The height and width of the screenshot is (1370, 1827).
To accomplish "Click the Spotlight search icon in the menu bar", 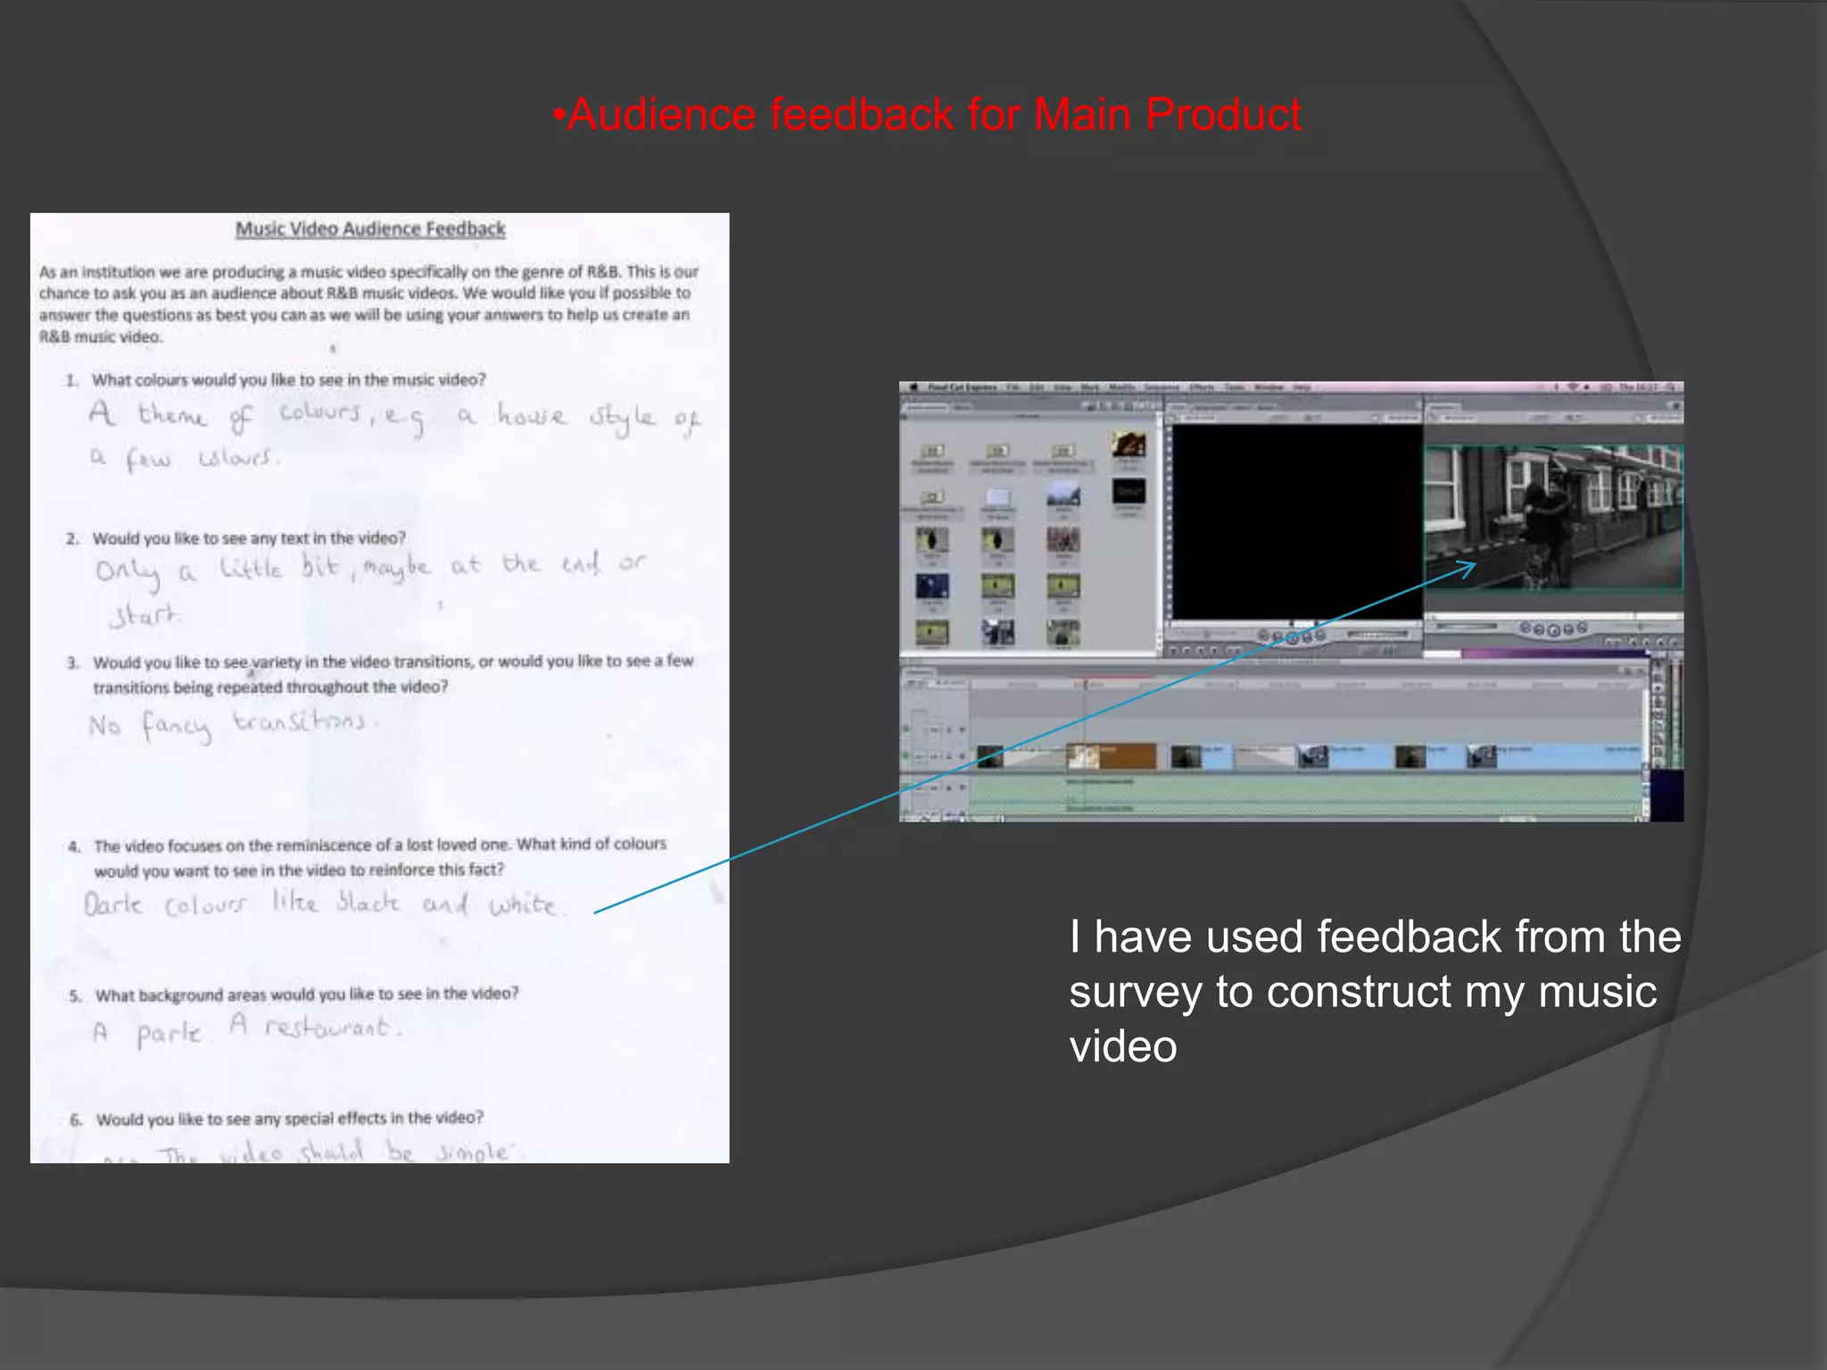I will pyautogui.click(x=1670, y=387).
